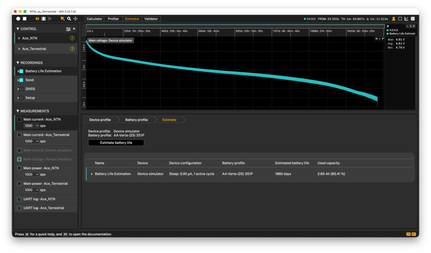
Task: Toggle Main current - Device simulator measurement
Action: point(19,150)
